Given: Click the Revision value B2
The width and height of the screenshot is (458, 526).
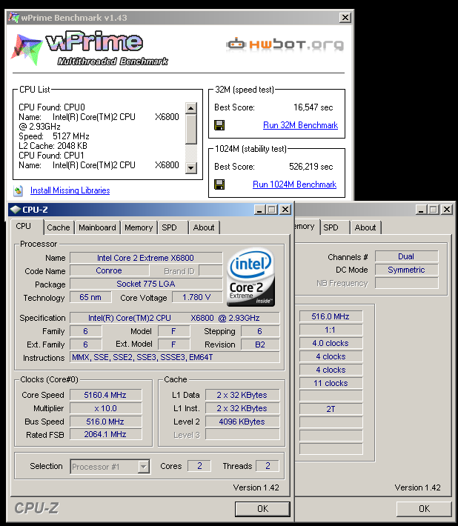Looking at the screenshot, I should [260, 344].
